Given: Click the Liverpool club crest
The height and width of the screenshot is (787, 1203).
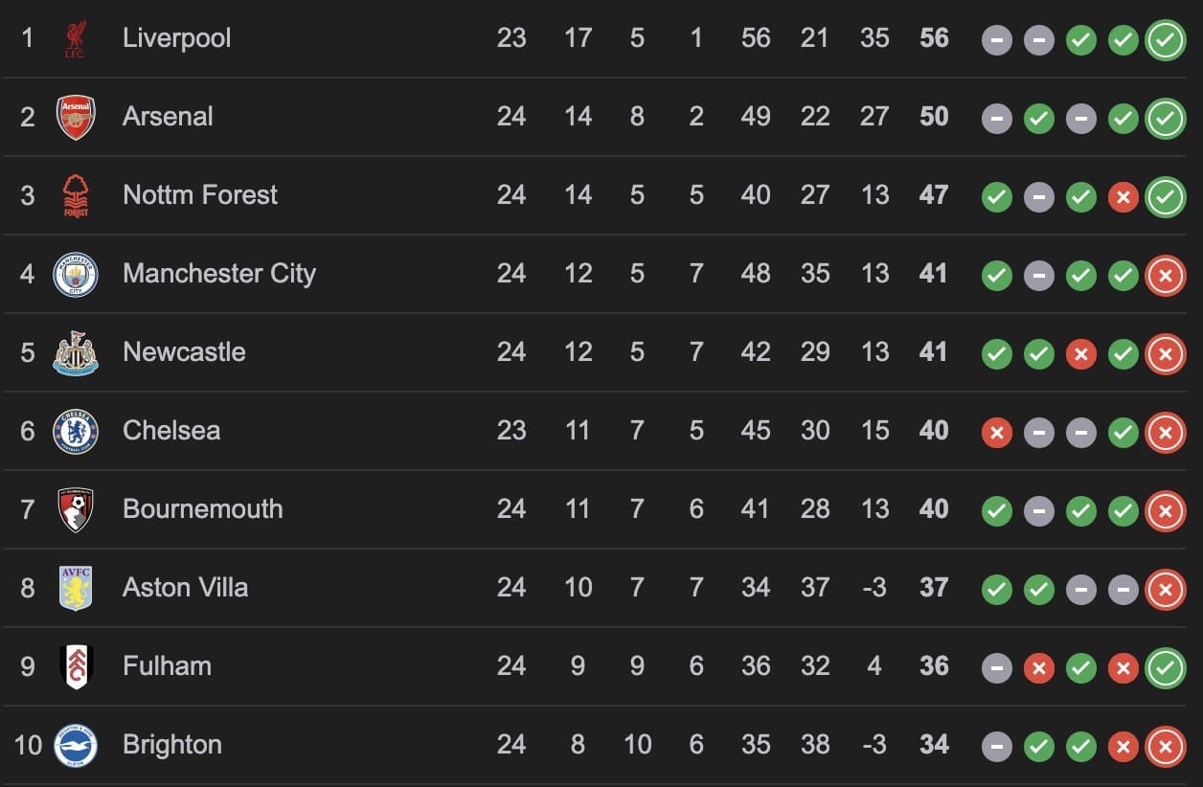Looking at the screenshot, I should point(75,38).
